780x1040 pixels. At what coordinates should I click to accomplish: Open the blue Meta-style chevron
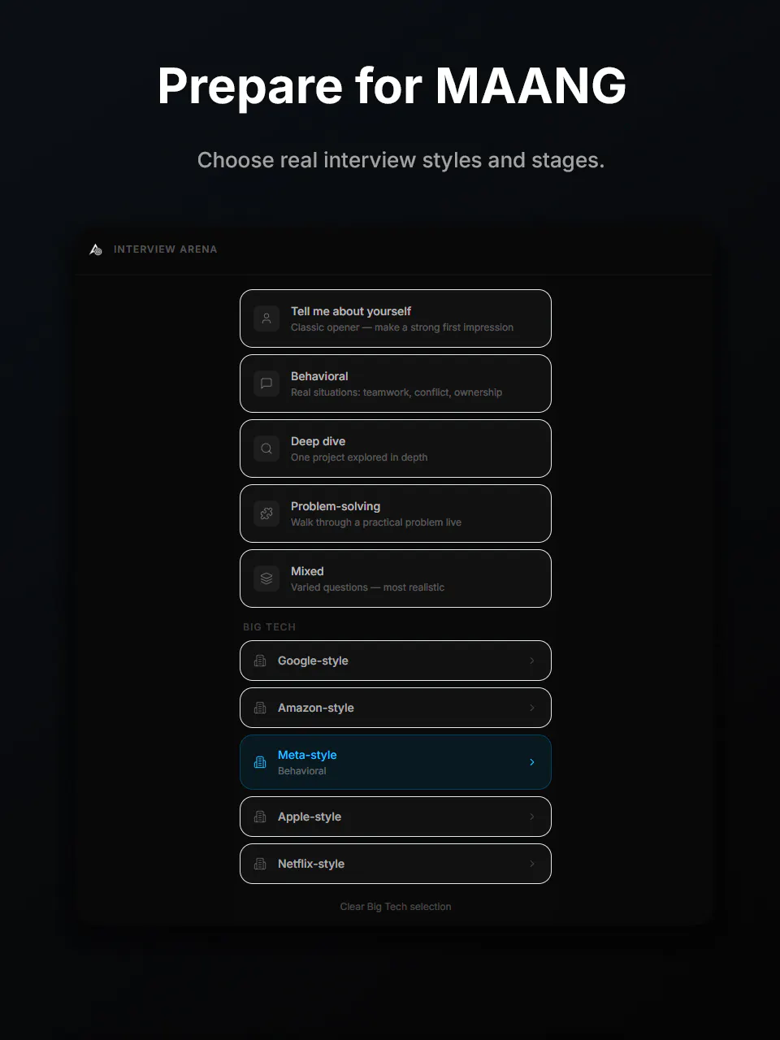[x=532, y=762]
